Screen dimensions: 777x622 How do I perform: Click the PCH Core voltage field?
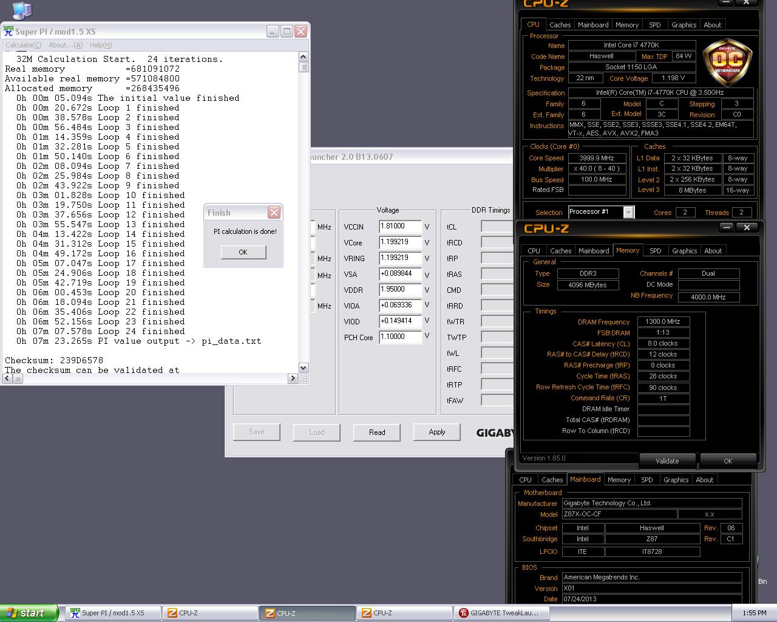tap(400, 338)
